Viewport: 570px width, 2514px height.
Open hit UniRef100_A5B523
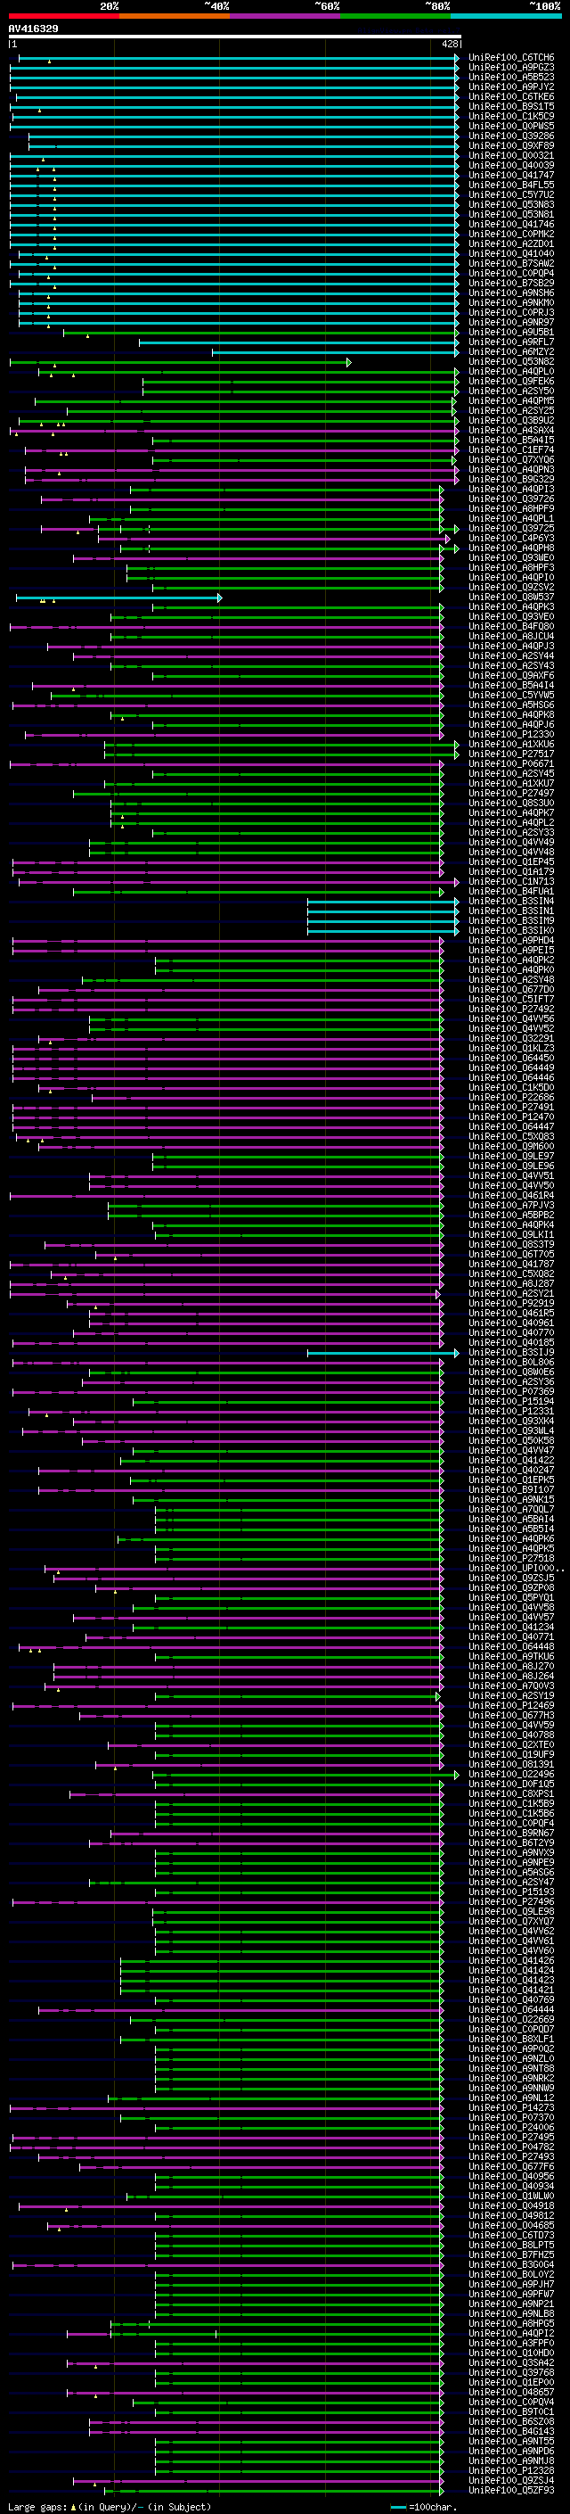click(x=511, y=77)
